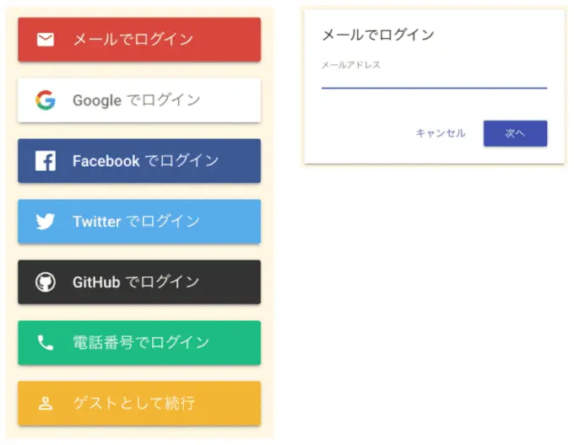Image resolution: width=574 pixels, height=445 pixels.
Task: Choose GitHub でログイン button label
Action: pos(136,282)
